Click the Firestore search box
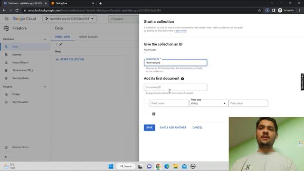304x171 pixels. tap(123, 19)
